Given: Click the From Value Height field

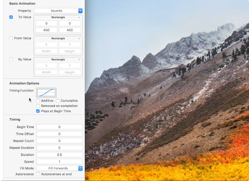Looking at the screenshot, I should click(70, 51).
